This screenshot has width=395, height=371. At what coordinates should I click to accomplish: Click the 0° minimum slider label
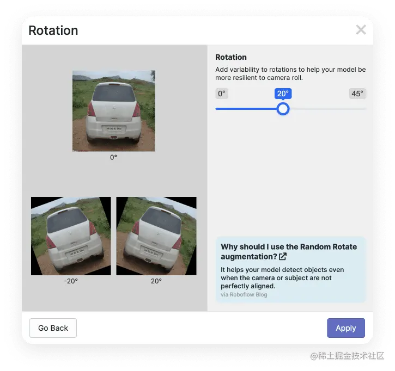click(222, 94)
